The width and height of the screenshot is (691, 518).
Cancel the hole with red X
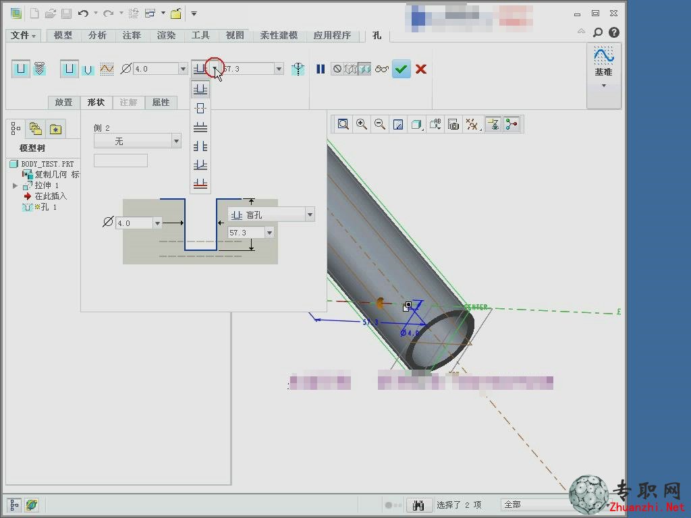pos(421,69)
